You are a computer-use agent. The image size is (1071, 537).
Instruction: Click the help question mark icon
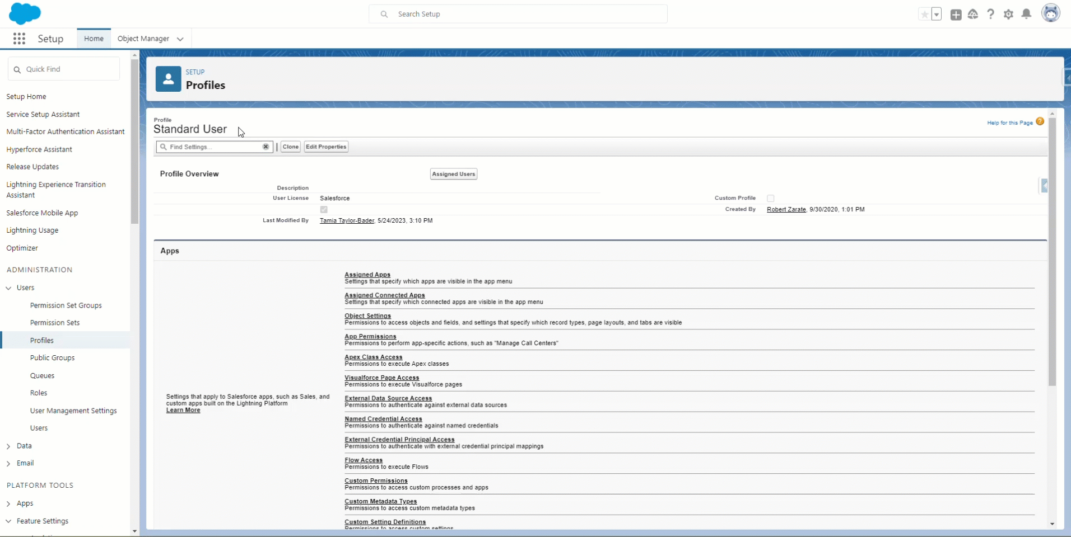[991, 15]
